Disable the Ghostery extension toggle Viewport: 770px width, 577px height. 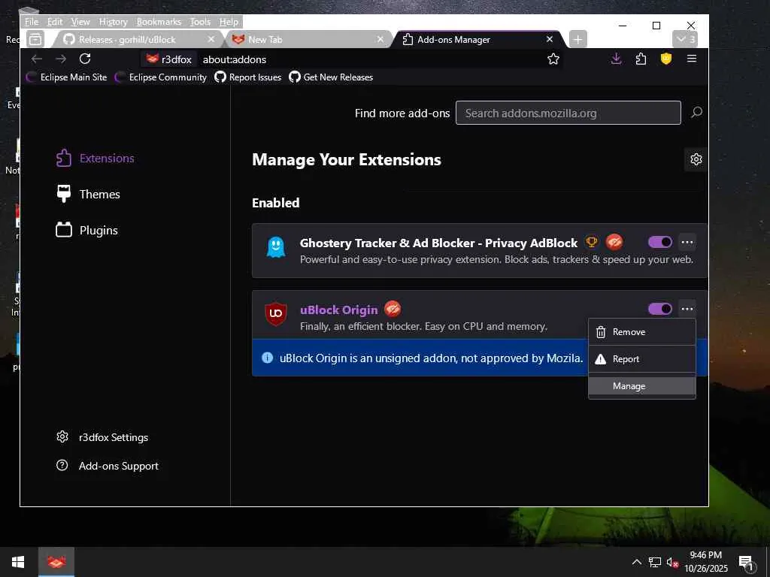660,242
